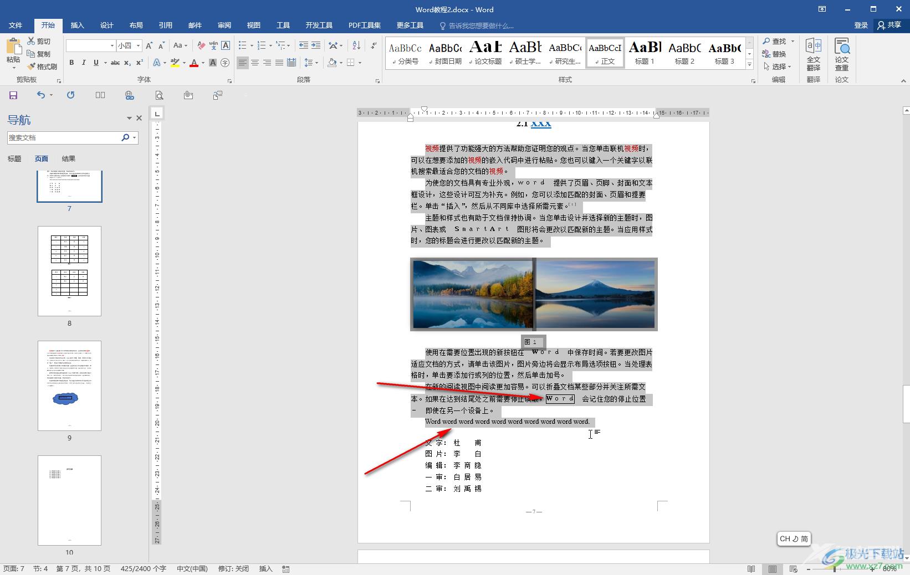Justify the selected text
910x575 pixels.
coord(279,63)
